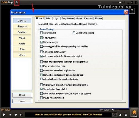Image resolution: width=139 pixels, height=118 pixels.
Task: Enable Auto save latest file to playback list
Action: (x=41, y=71)
